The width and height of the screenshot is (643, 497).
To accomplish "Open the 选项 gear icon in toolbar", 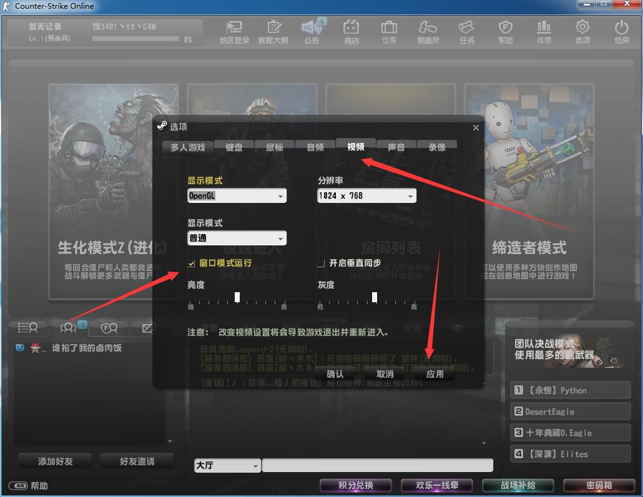I will click(582, 32).
